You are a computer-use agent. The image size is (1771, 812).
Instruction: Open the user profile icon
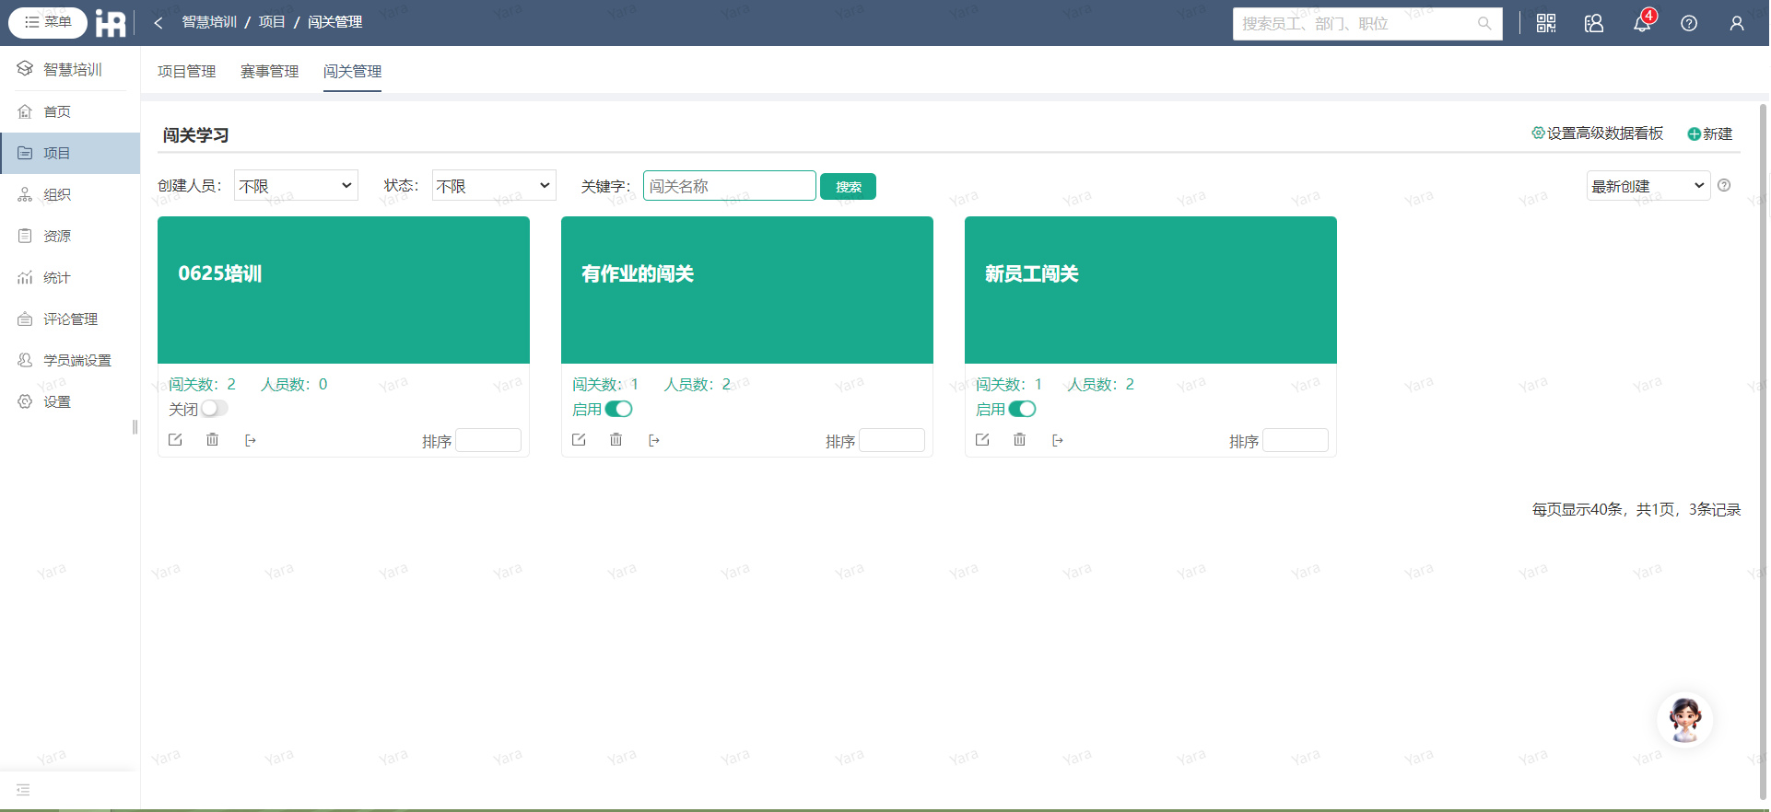[x=1737, y=23]
